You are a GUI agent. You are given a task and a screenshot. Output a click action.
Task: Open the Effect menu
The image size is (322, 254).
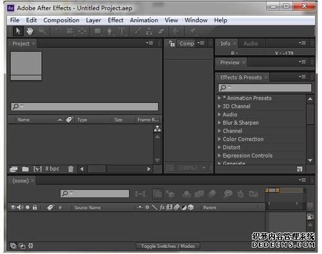pyautogui.click(x=115, y=20)
